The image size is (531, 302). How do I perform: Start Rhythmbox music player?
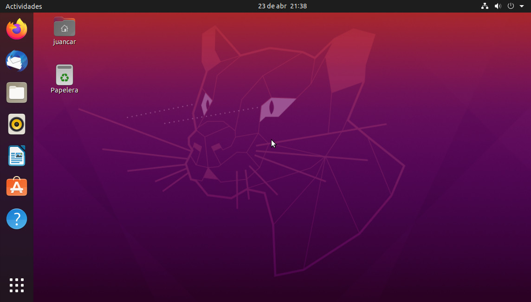click(x=17, y=124)
